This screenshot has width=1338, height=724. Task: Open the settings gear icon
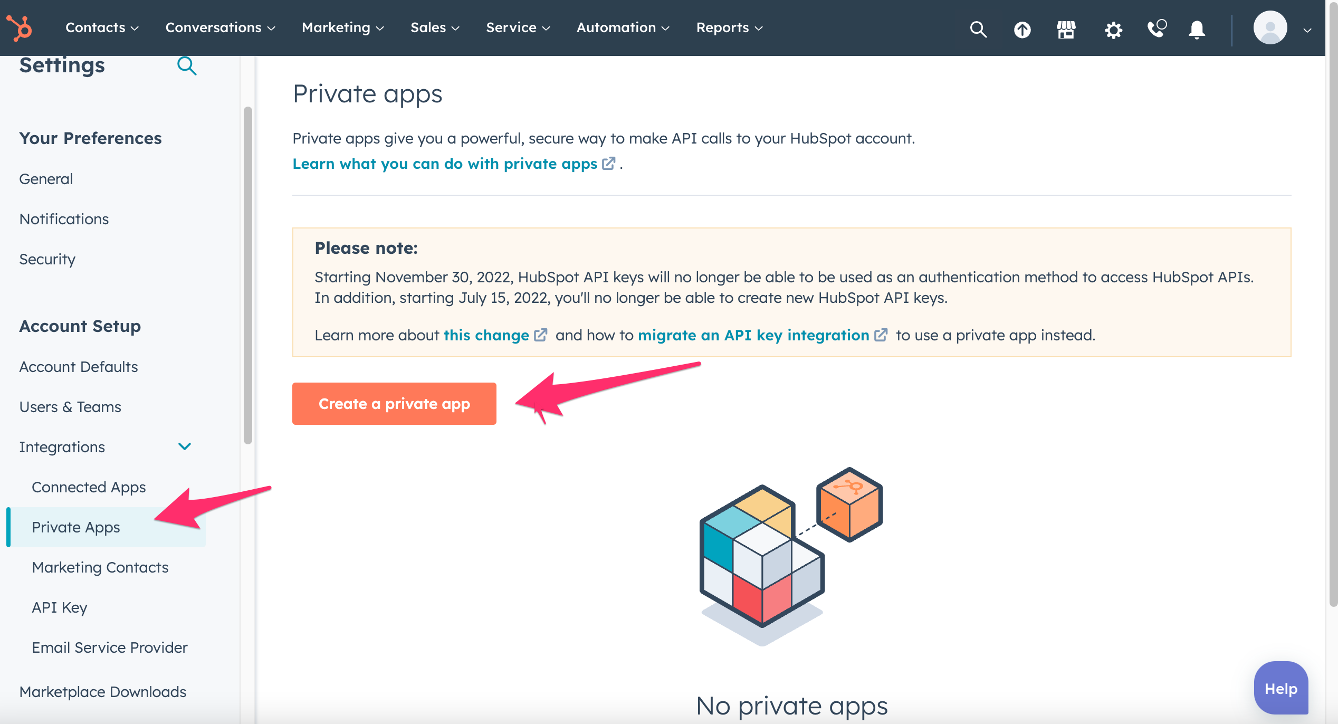(x=1113, y=30)
